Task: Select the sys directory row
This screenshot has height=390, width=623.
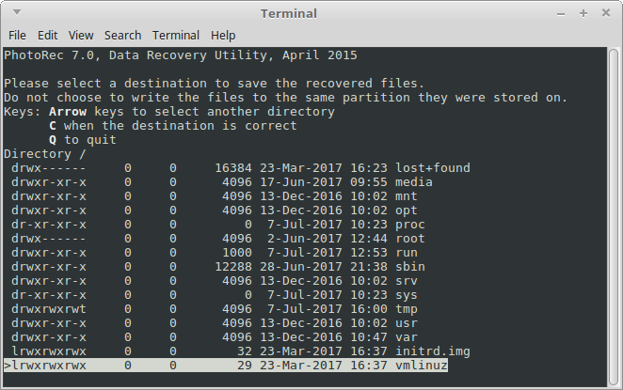Action: [x=215, y=295]
